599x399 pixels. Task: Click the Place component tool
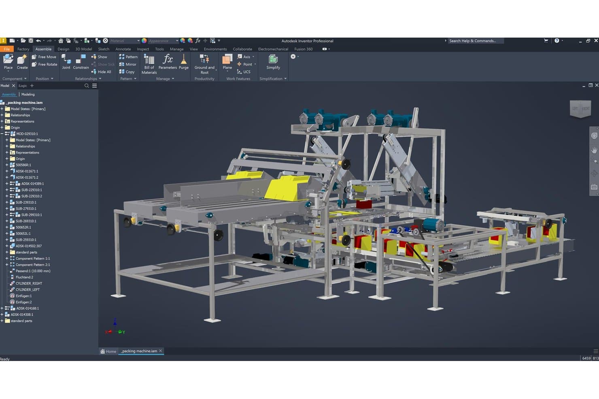tap(8, 62)
